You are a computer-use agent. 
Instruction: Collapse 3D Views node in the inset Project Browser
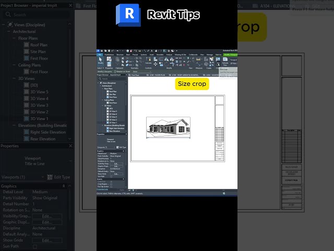[102, 106]
